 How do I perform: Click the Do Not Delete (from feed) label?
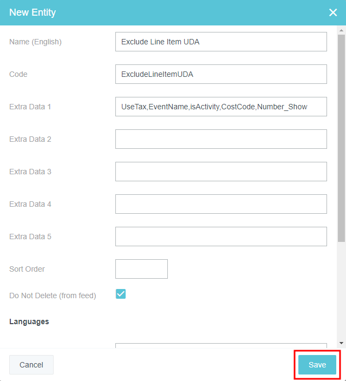[x=53, y=295]
